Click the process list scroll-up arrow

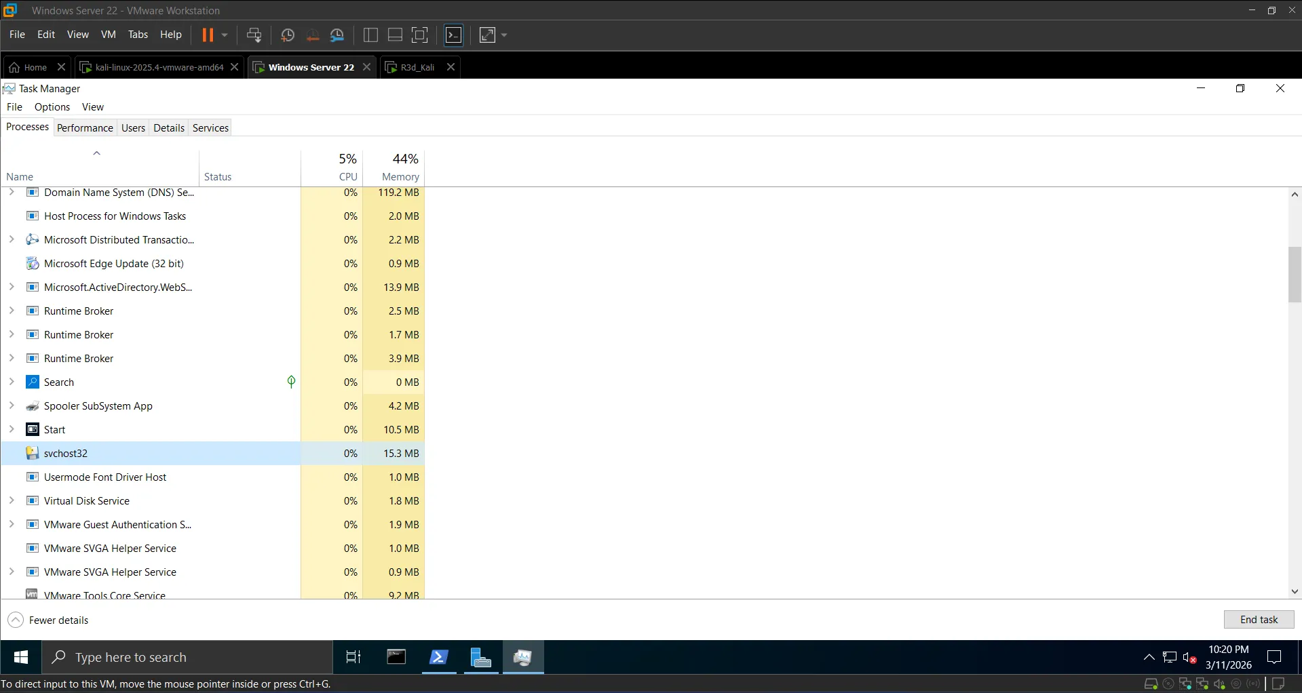(x=1295, y=195)
